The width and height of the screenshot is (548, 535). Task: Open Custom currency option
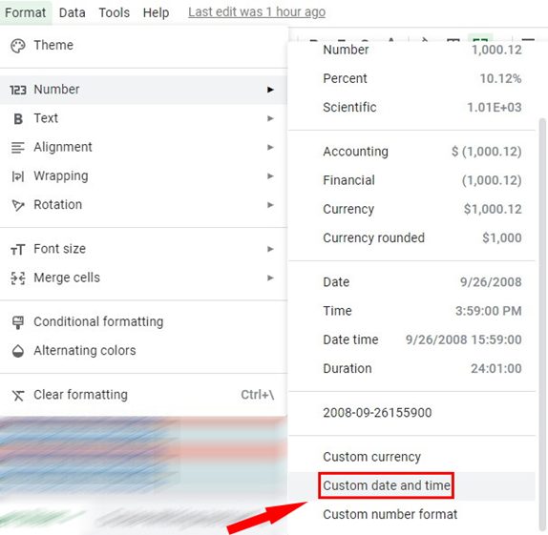[x=411, y=457]
